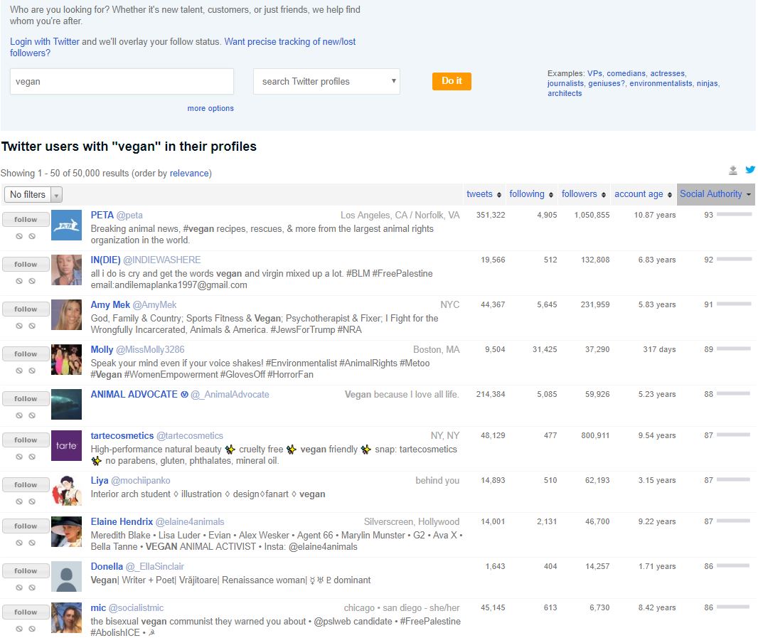Click Molly's Social Authority 89 bar

pos(734,349)
